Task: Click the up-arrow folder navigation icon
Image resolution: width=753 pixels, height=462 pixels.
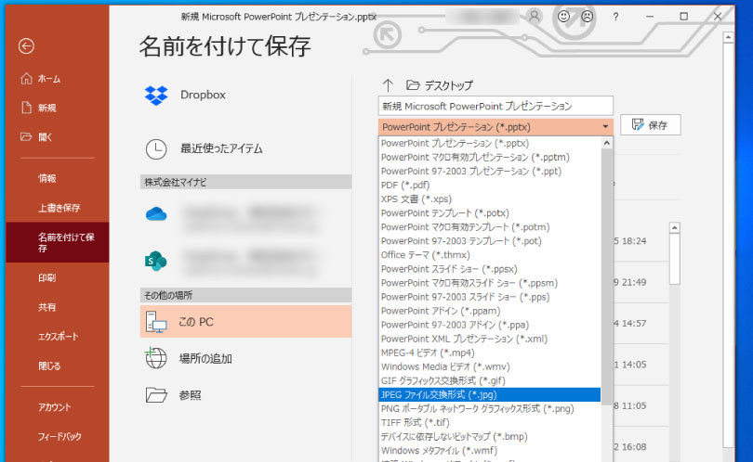Action: (x=389, y=85)
